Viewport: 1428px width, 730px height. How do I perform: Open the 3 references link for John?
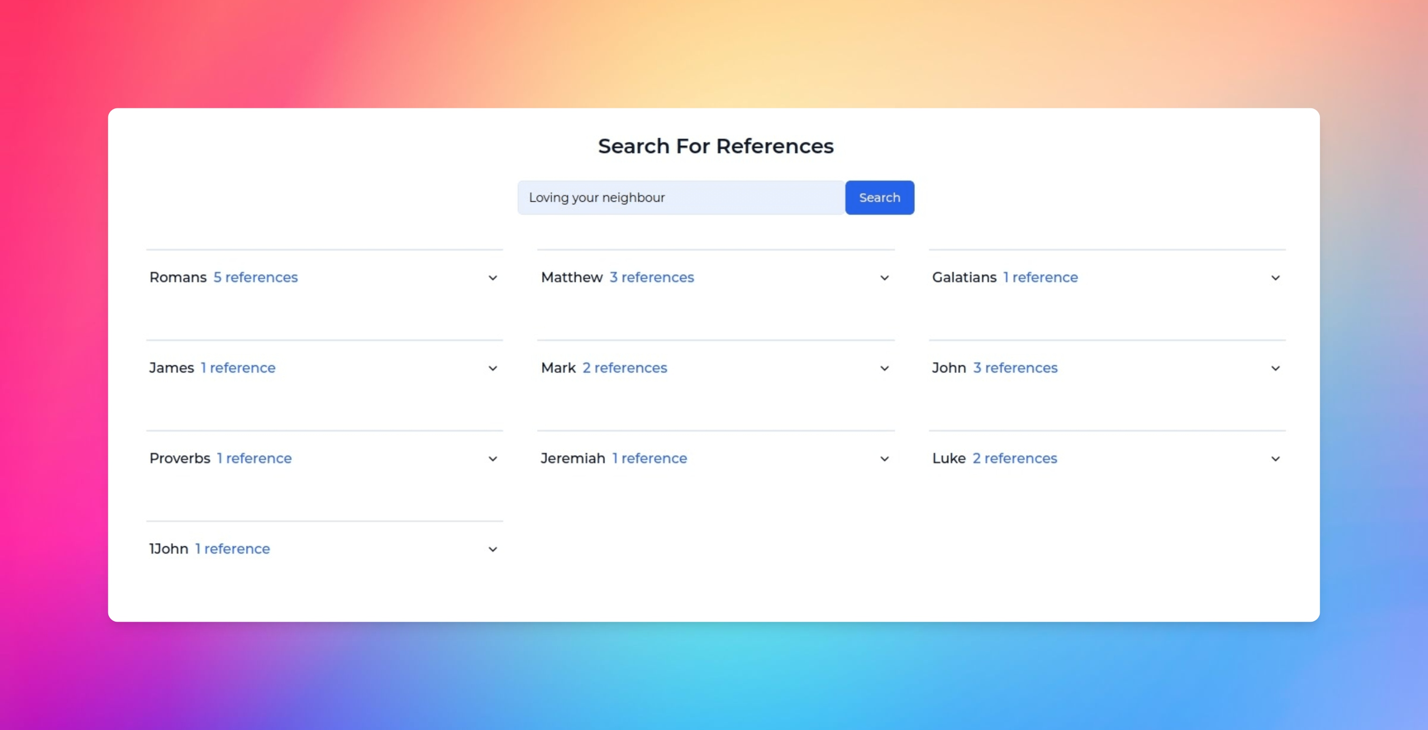pos(1015,368)
